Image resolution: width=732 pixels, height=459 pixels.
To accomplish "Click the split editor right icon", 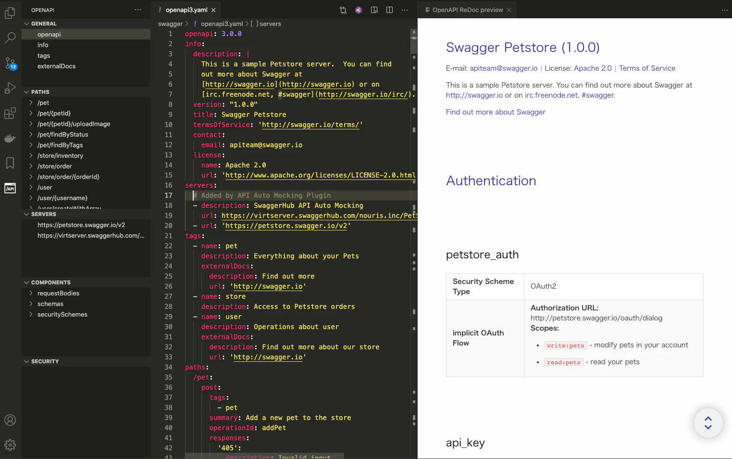I will point(390,10).
